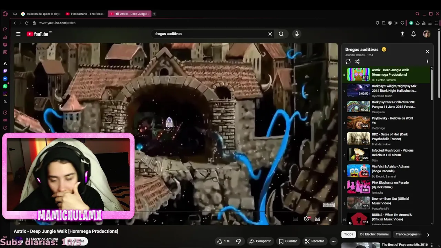Image resolution: width=441 pixels, height=248 pixels.
Task: Click the search magnifier button
Action: [281, 34]
